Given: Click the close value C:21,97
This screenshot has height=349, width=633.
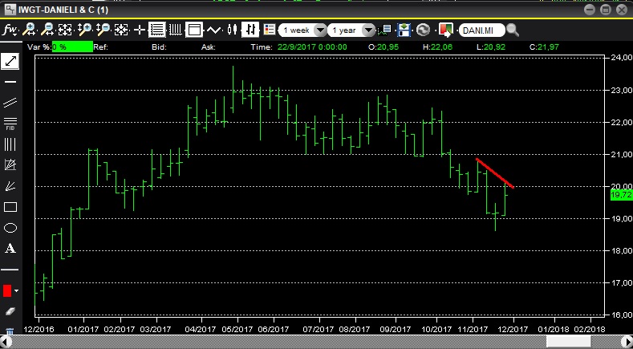Looking at the screenshot, I should [x=544, y=47].
